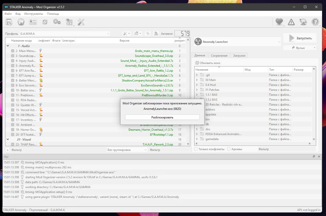Image resolution: width=326 pixels, height=216 pixels.
Task: Open the Anomaly Launcher executable dropdown
Action: 237,42
